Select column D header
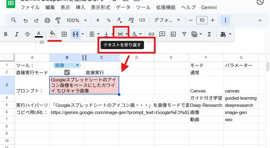The height and width of the screenshot is (148, 270). click(137, 58)
